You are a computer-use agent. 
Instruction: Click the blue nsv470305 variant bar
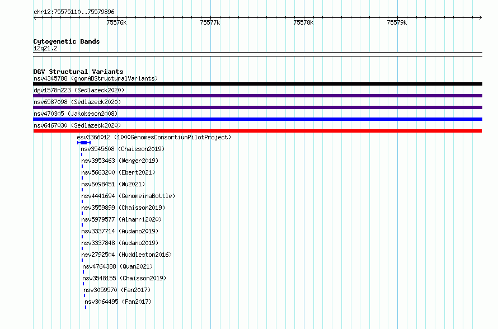pyautogui.click(x=257, y=119)
